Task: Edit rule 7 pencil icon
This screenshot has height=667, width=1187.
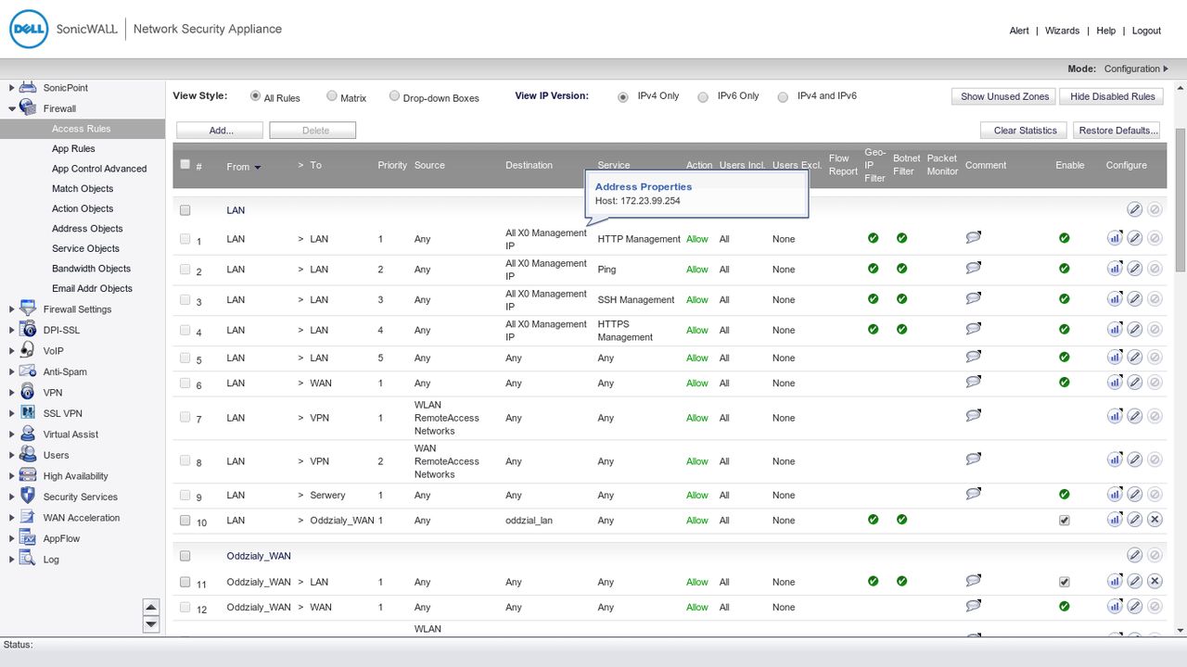Action: coord(1135,418)
